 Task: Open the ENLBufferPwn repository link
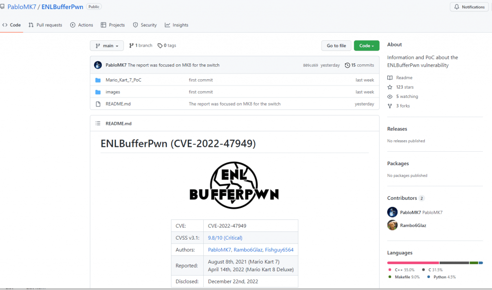point(62,7)
